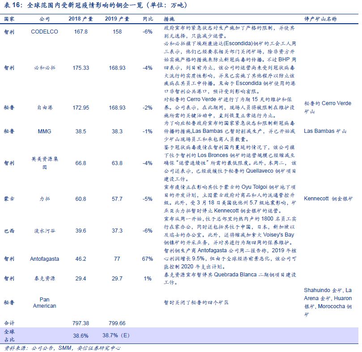Click the 797.38 total value
362x352 pixels.
point(81,323)
